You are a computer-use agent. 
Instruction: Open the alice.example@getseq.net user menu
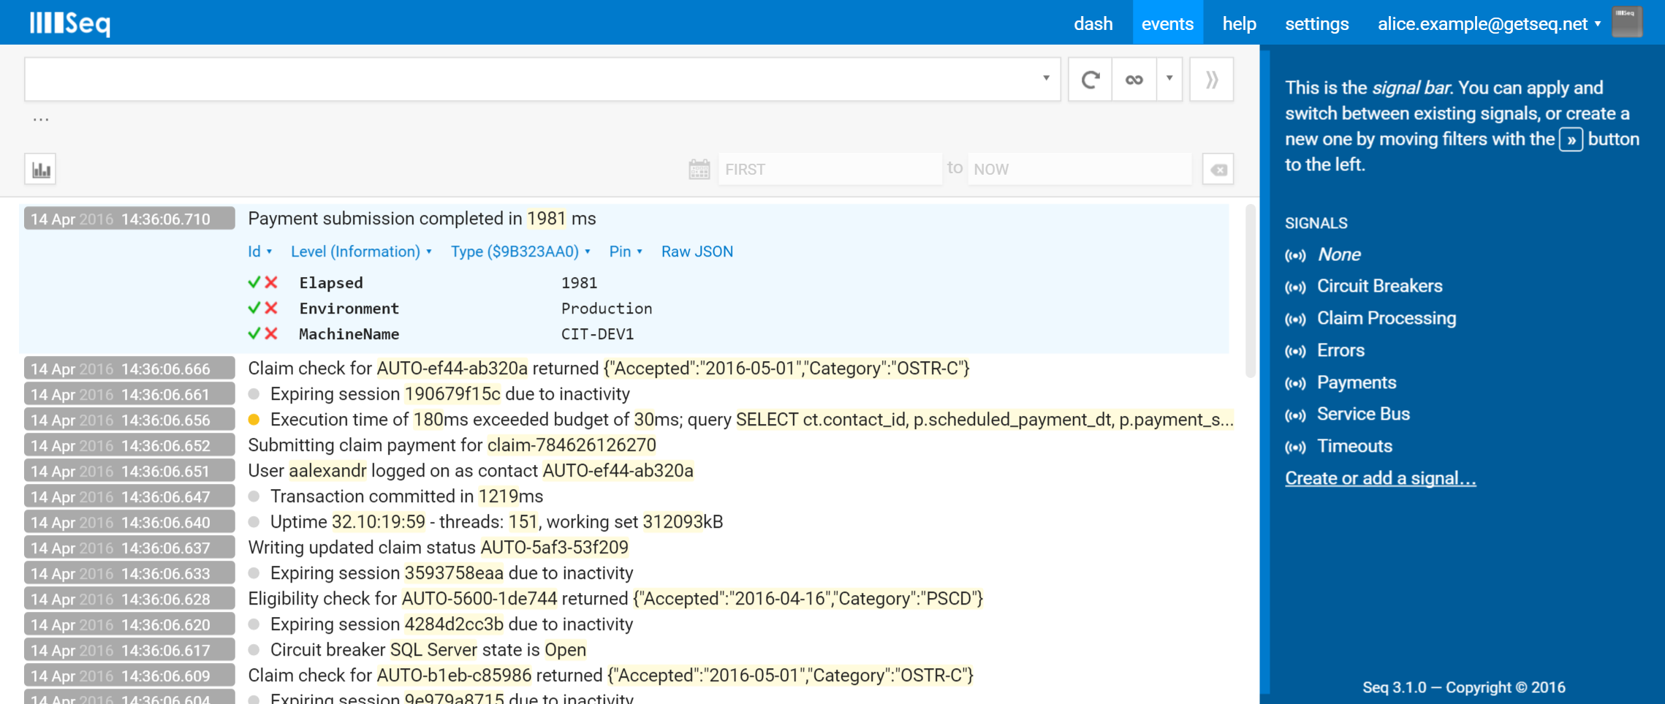point(1489,24)
